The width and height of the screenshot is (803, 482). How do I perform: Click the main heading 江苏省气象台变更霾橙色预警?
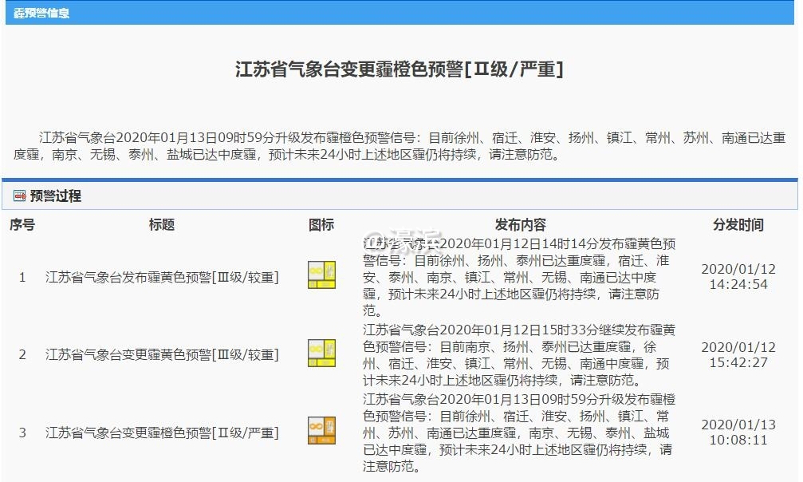(401, 70)
